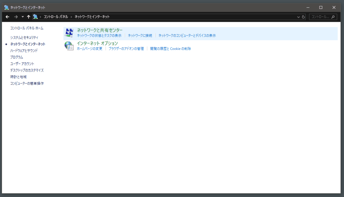Click the refresh button in address bar

pos(303,17)
